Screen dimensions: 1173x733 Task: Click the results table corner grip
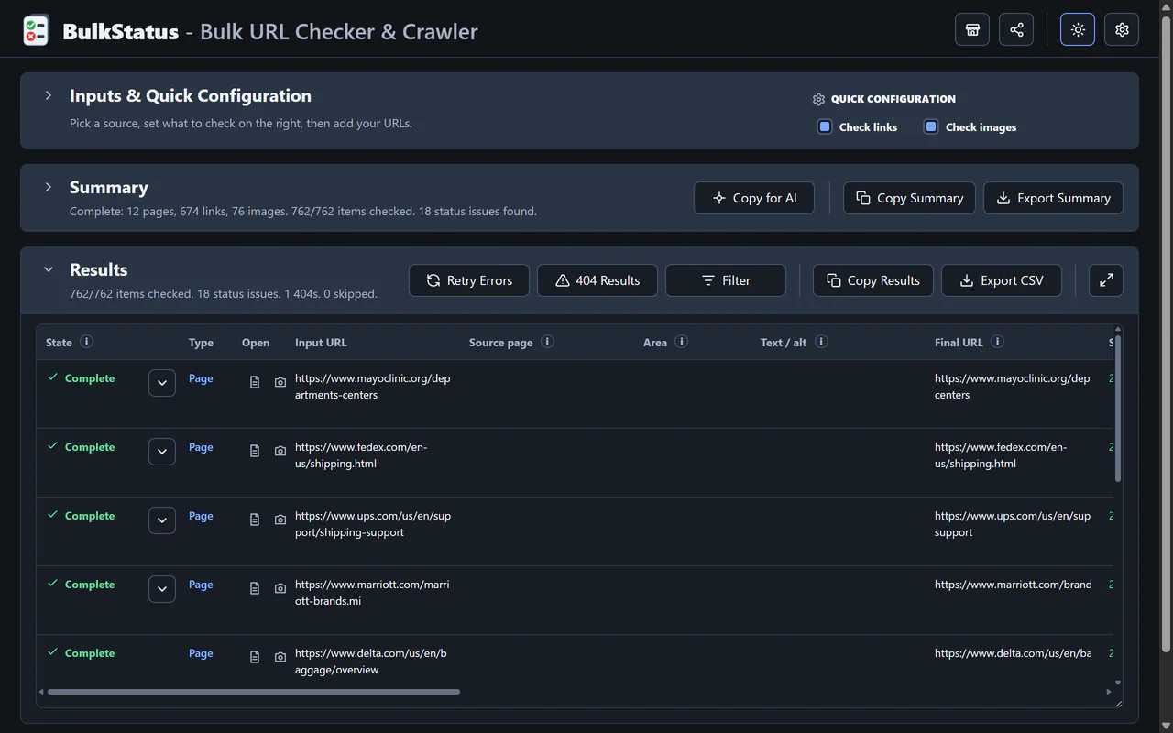[x=1118, y=703]
